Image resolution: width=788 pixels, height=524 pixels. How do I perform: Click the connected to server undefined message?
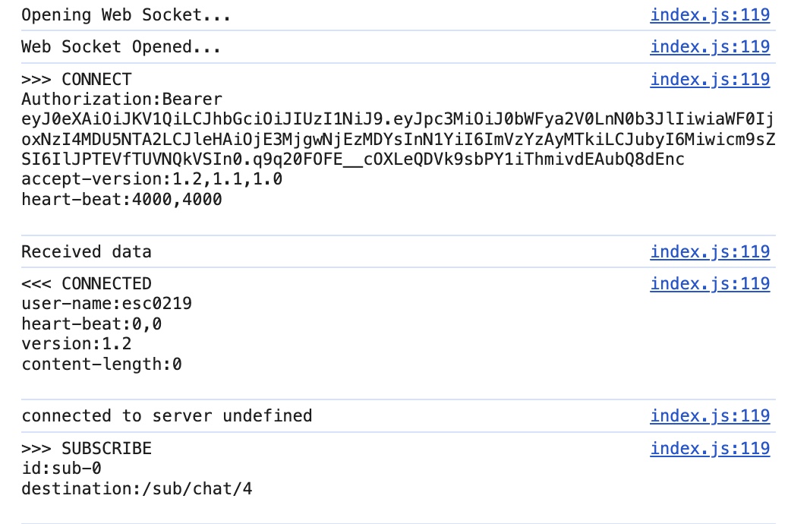pos(167,416)
